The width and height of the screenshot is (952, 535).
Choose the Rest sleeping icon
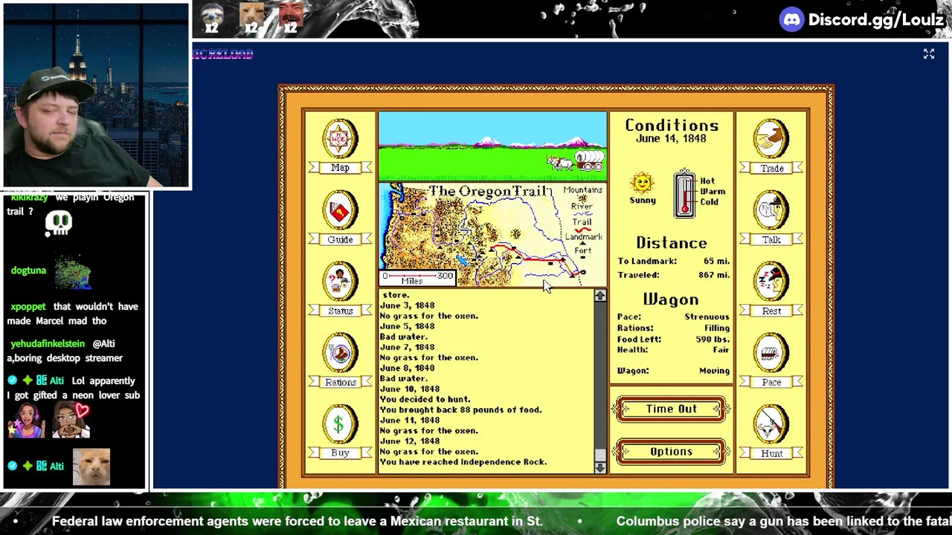(771, 281)
